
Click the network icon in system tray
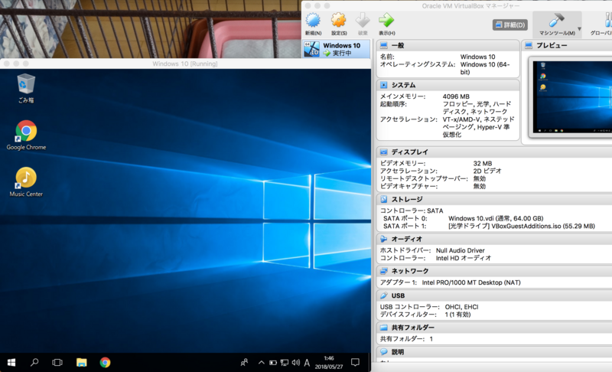(x=285, y=363)
